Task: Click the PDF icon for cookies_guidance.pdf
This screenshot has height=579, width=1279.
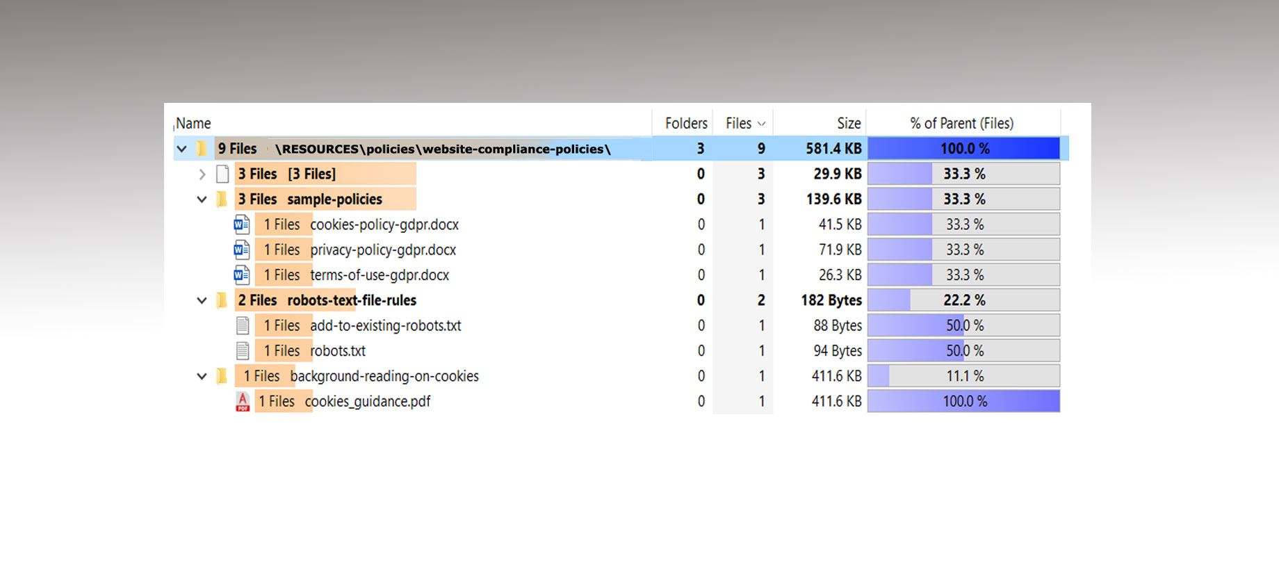Action: click(243, 402)
